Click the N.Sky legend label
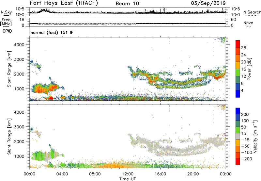 pos(6,12)
